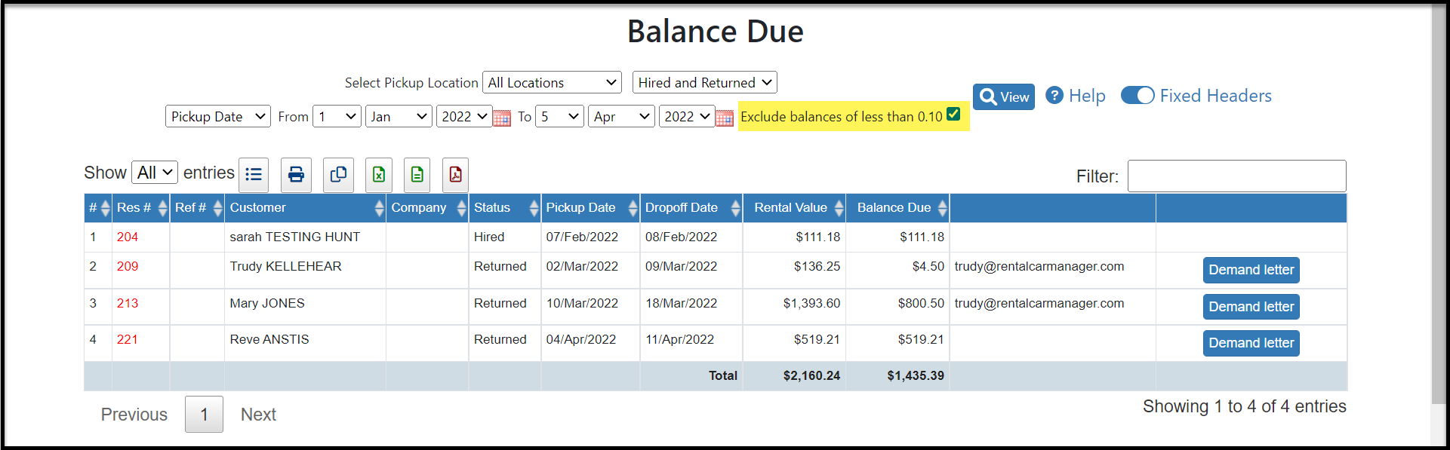This screenshot has height=450, width=1450.
Task: Toggle the Fixed Headers switch
Action: pos(1138,96)
